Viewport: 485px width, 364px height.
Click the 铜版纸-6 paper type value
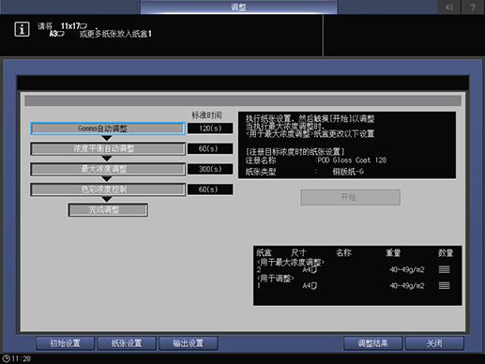(x=348, y=172)
